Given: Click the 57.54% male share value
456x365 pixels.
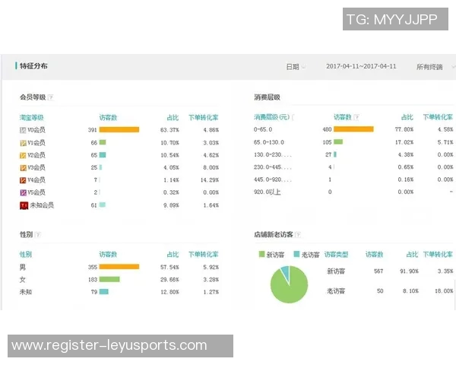Looking at the screenshot, I should pos(169,267).
